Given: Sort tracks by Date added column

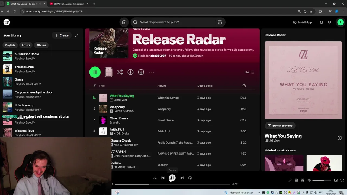Looking at the screenshot, I should click(205, 86).
